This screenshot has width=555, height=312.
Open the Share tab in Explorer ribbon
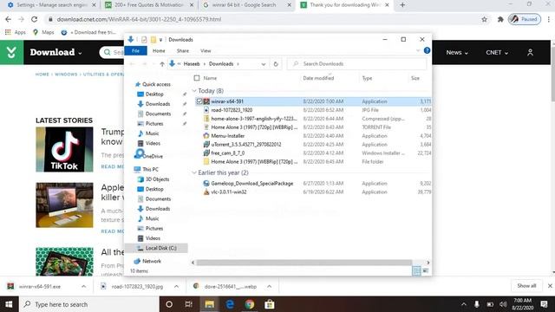click(x=183, y=51)
